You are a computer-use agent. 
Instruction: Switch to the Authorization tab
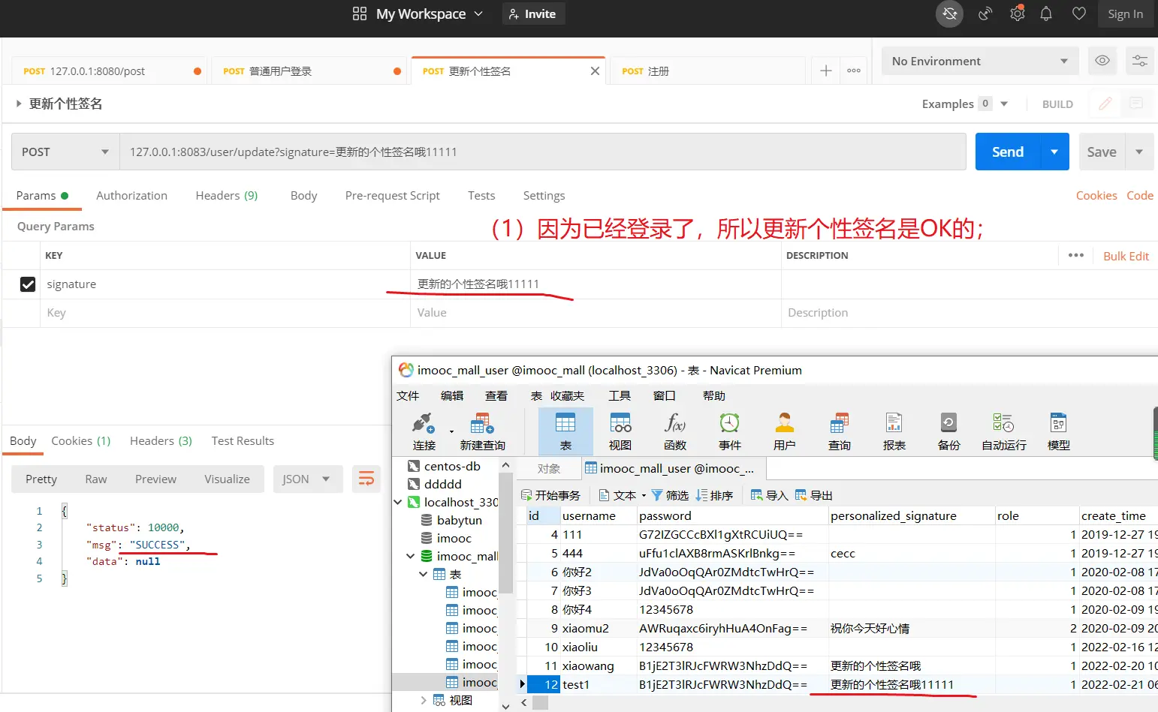(131, 195)
